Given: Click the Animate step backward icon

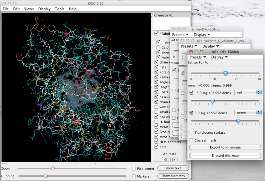Looking at the screenshot, I should tap(165, 160).
